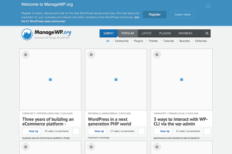The image size is (232, 154).
Task: Click the AARONJORB.IN source link
Action: click(109, 114)
